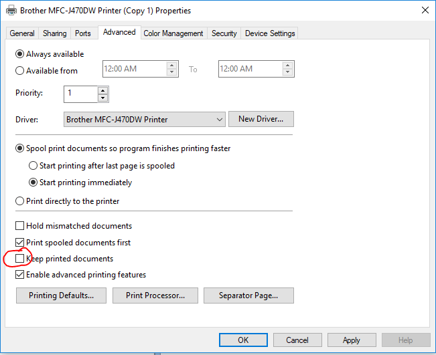
Task: Increase the start time with up arrow
Action: coord(172,66)
